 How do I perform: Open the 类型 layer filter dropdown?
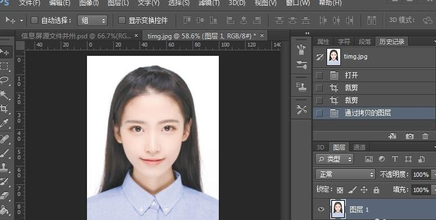tap(334, 159)
